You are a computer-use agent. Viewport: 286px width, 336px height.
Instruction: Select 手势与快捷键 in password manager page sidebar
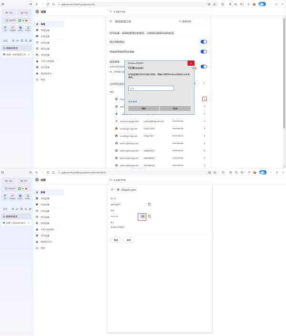[x=47, y=61]
